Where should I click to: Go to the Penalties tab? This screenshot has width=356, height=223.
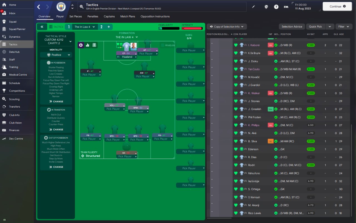[93, 16]
